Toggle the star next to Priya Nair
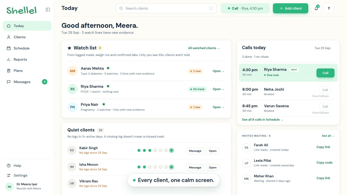Viewport: 347px width, 195px height. point(104,104)
